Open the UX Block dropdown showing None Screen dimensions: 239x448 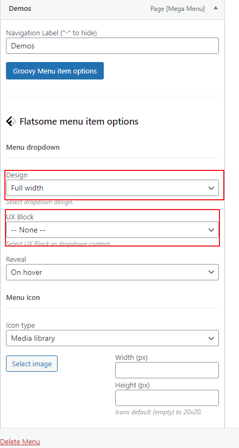coord(112,230)
